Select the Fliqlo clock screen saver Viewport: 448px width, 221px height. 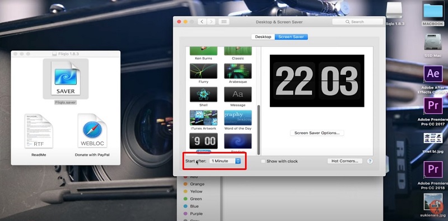coord(203,141)
